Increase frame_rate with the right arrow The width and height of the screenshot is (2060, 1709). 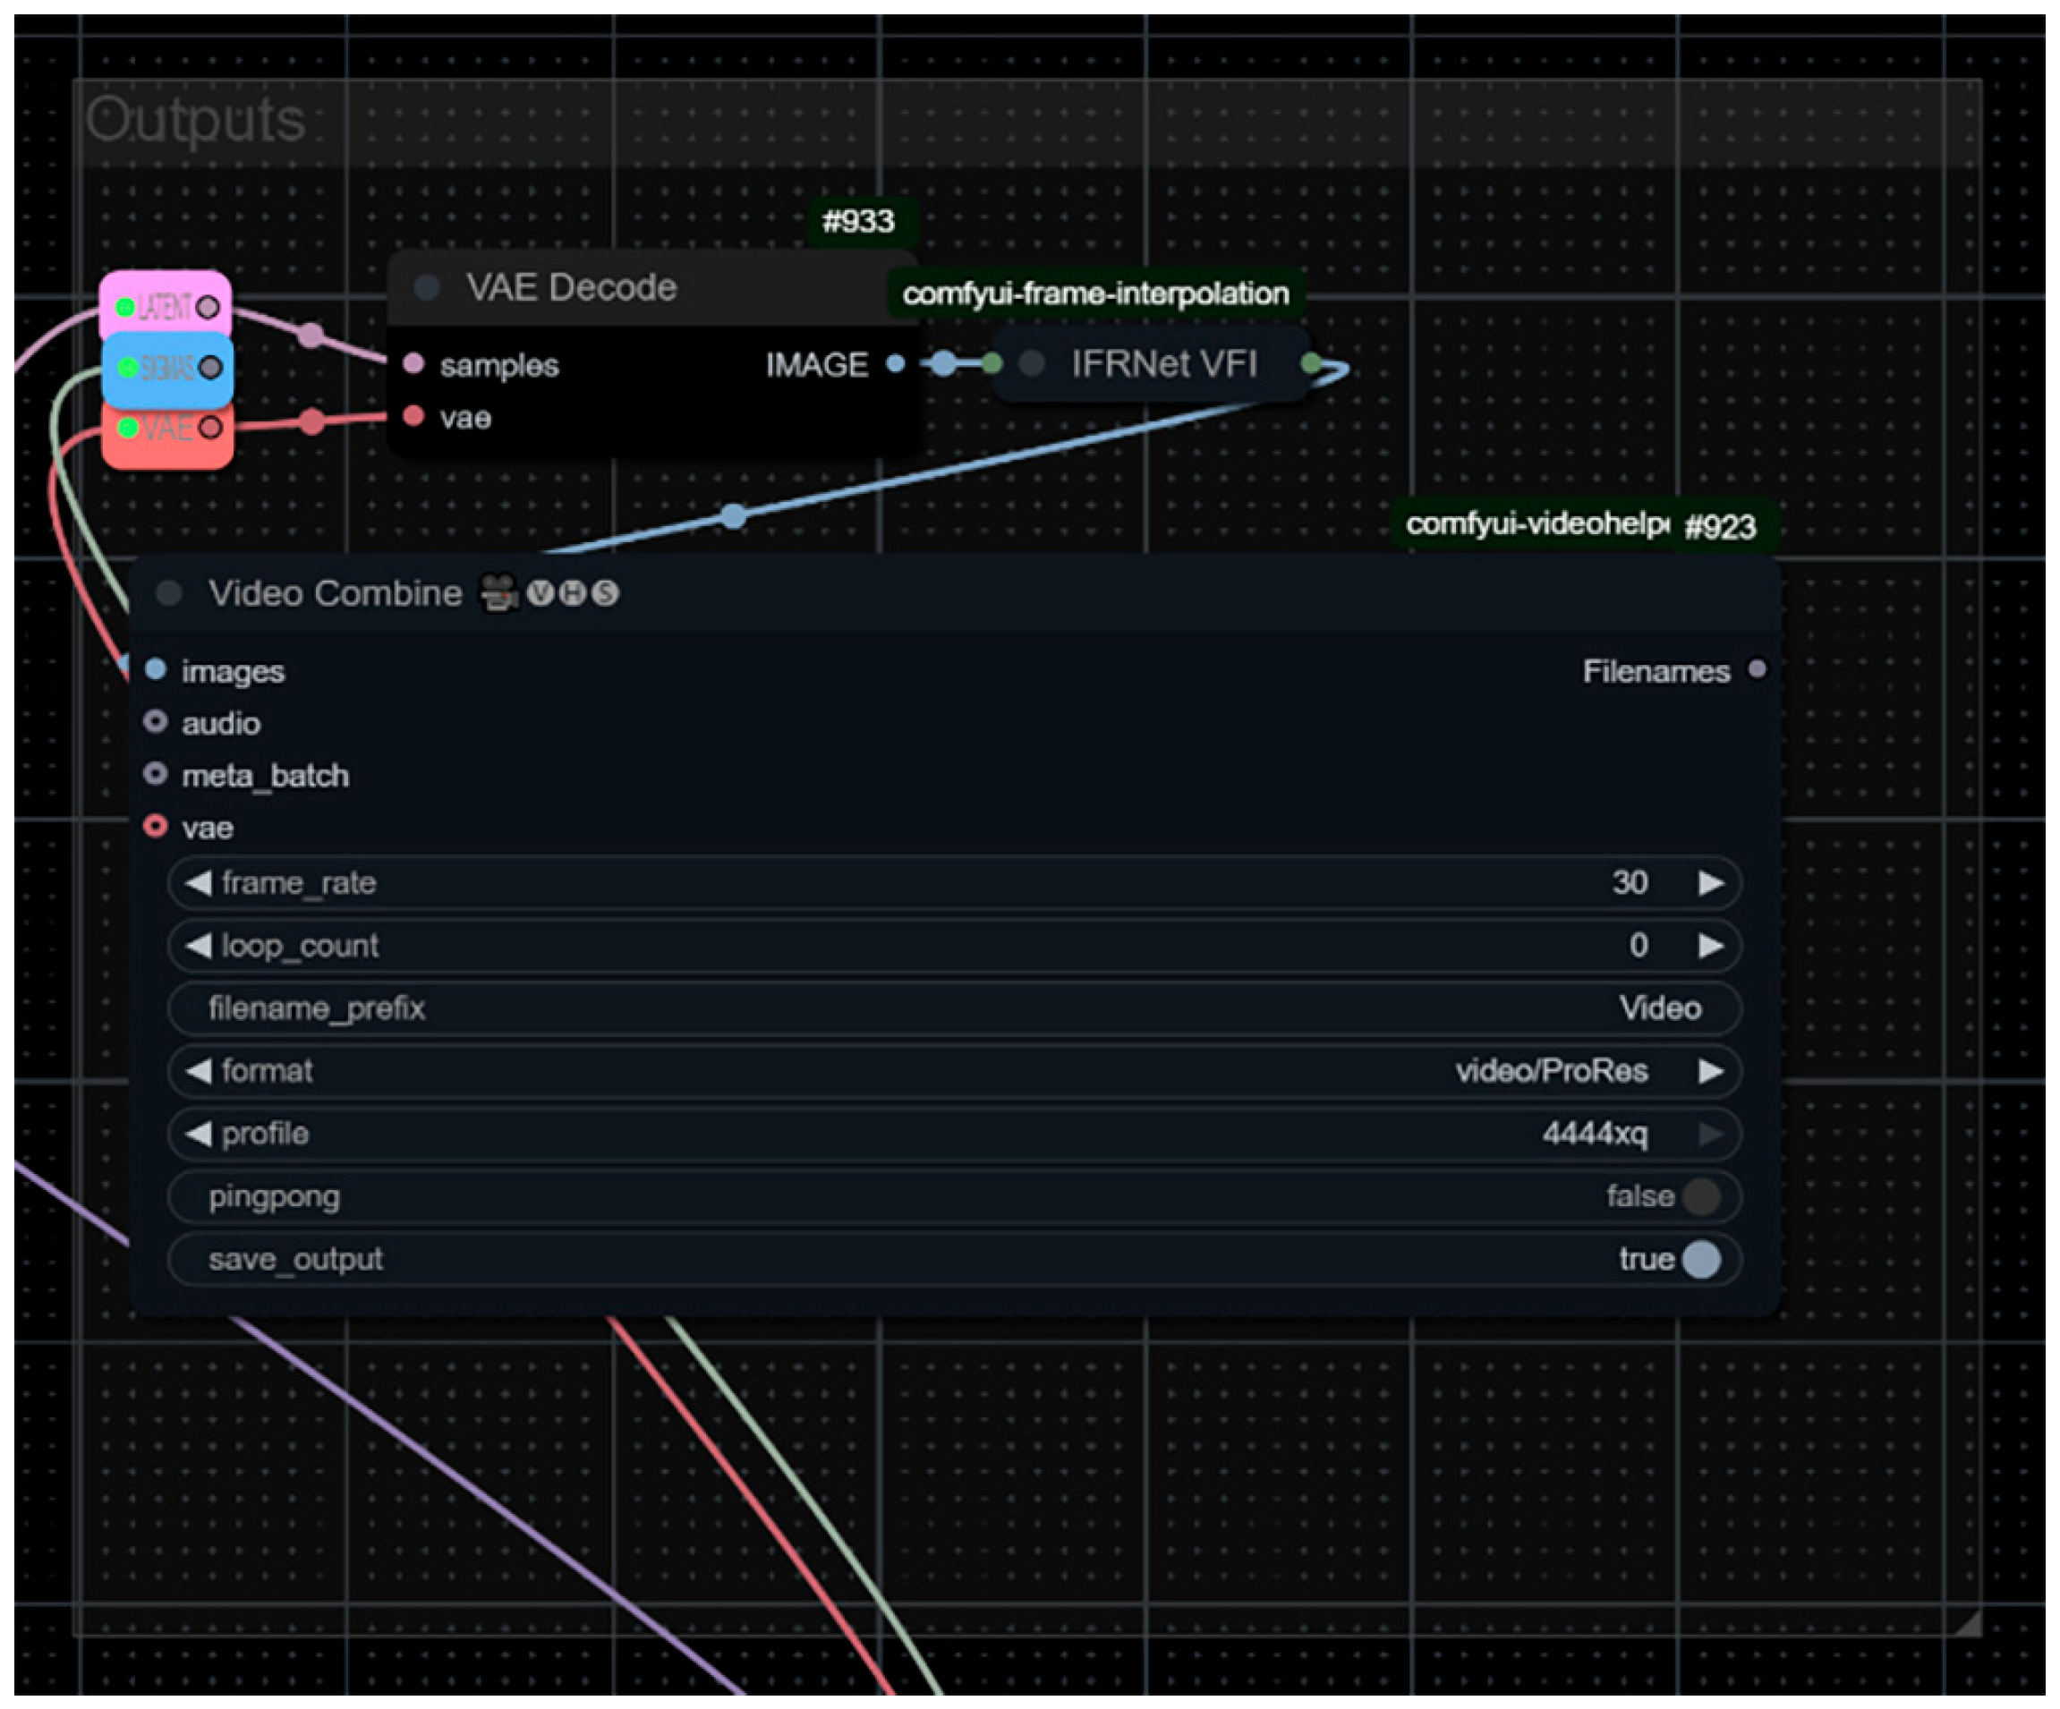tap(1711, 883)
